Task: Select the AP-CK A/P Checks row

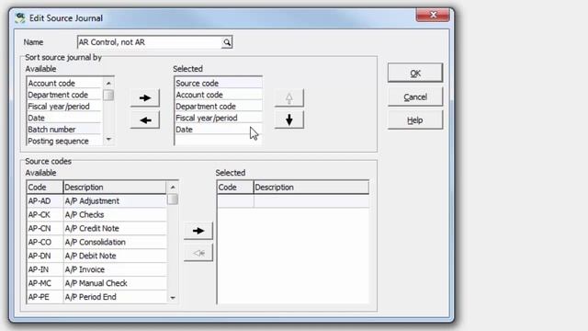Action: tap(96, 214)
